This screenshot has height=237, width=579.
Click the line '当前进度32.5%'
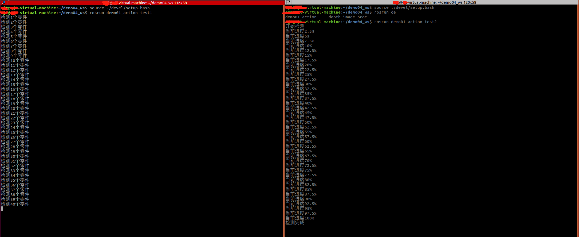(301, 89)
